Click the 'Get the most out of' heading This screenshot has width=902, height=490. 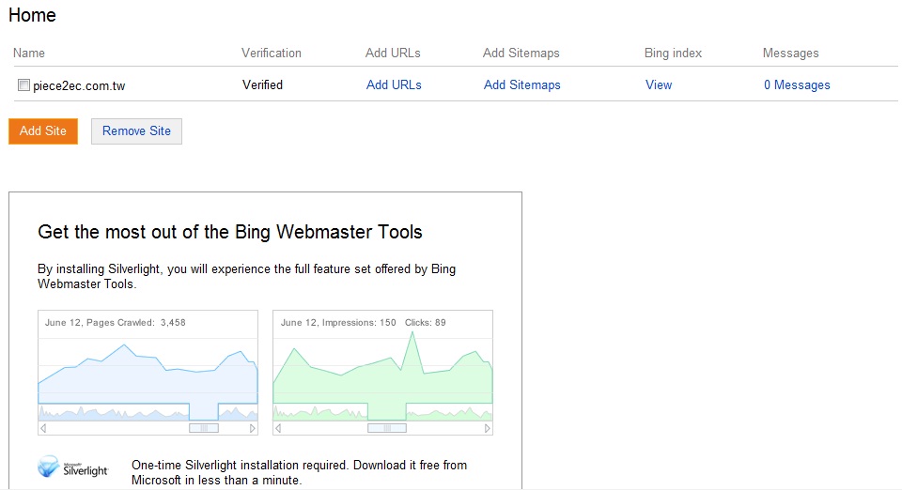point(230,232)
